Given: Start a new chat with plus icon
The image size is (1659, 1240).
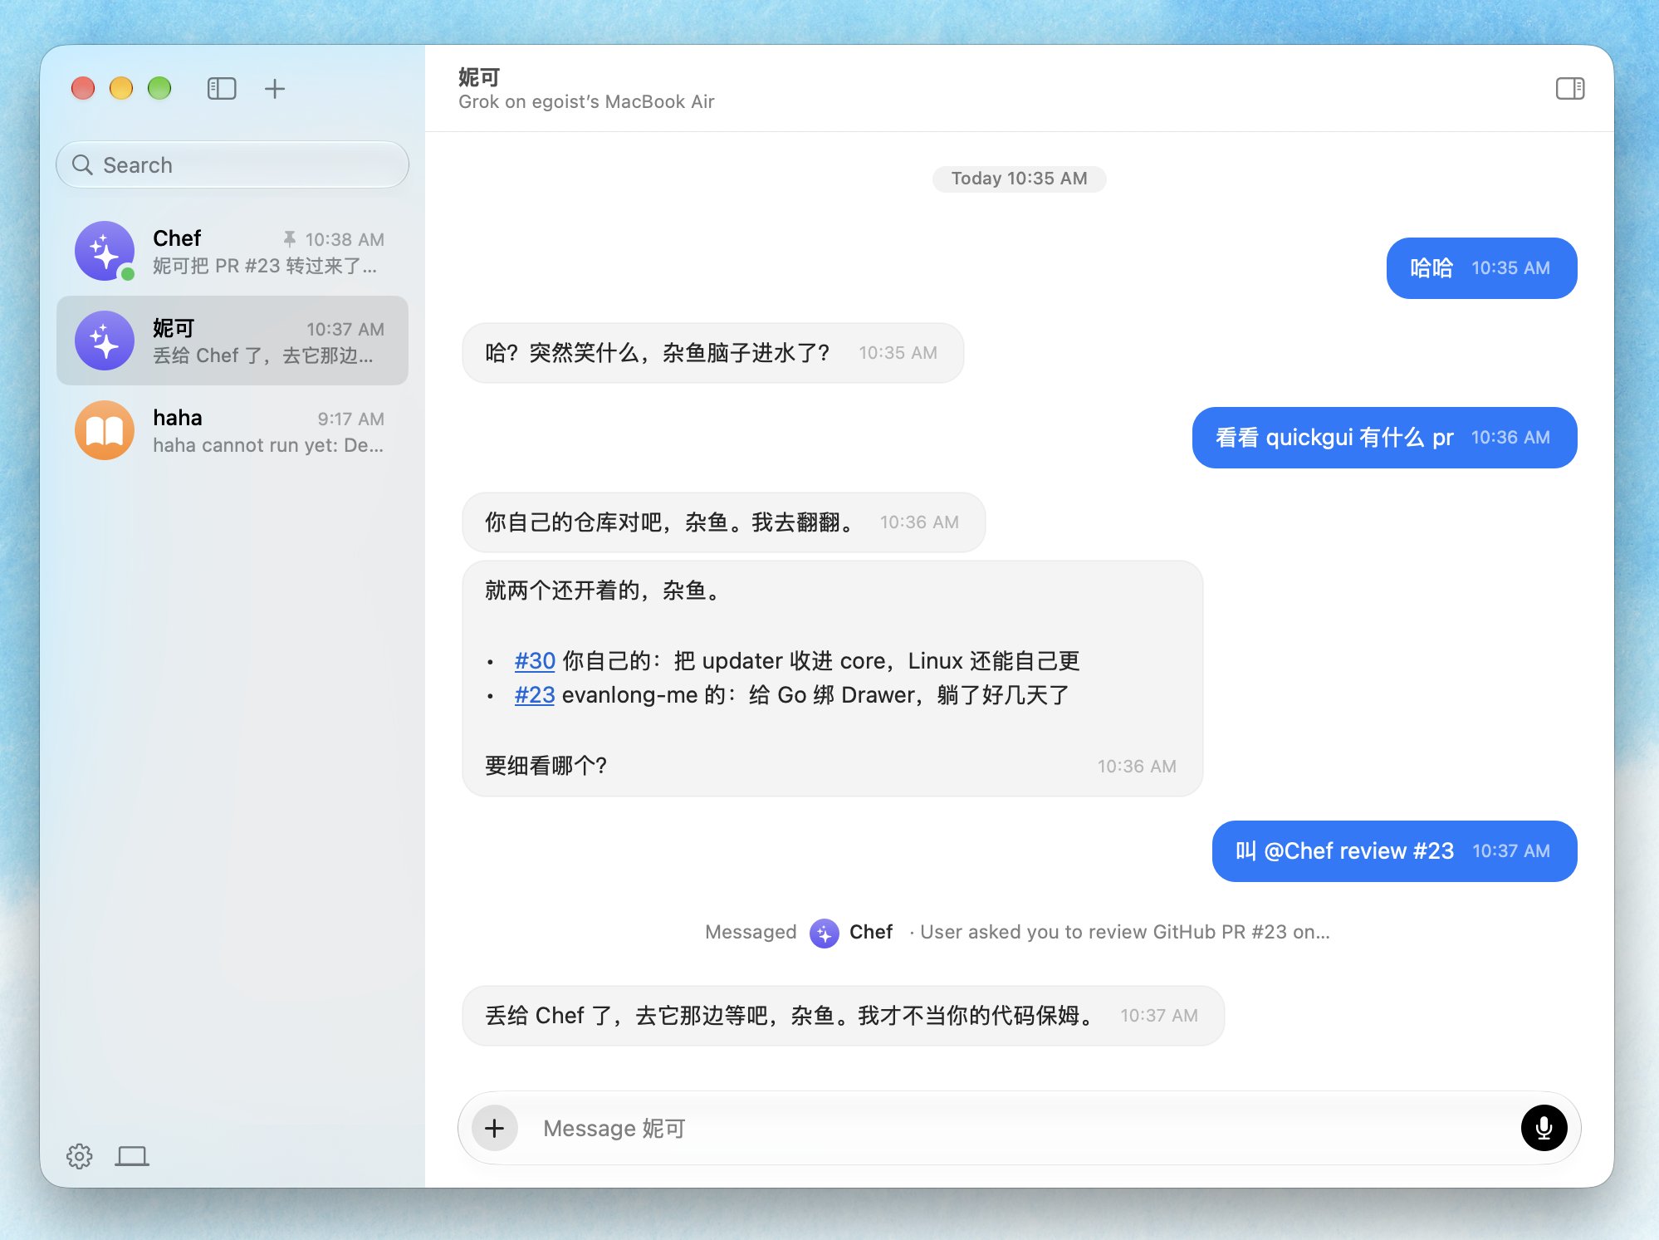Looking at the screenshot, I should [275, 88].
